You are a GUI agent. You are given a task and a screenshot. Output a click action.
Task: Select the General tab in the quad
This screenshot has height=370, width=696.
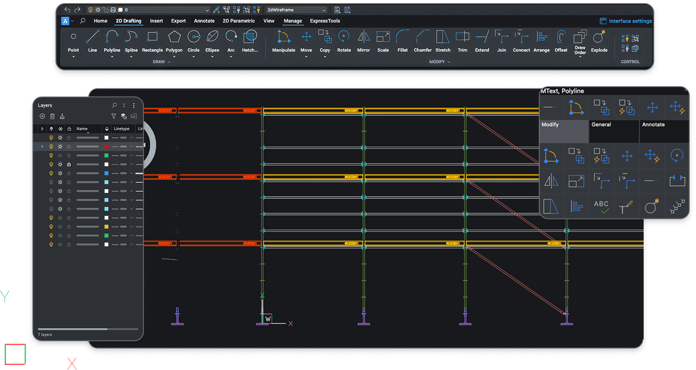(614, 131)
